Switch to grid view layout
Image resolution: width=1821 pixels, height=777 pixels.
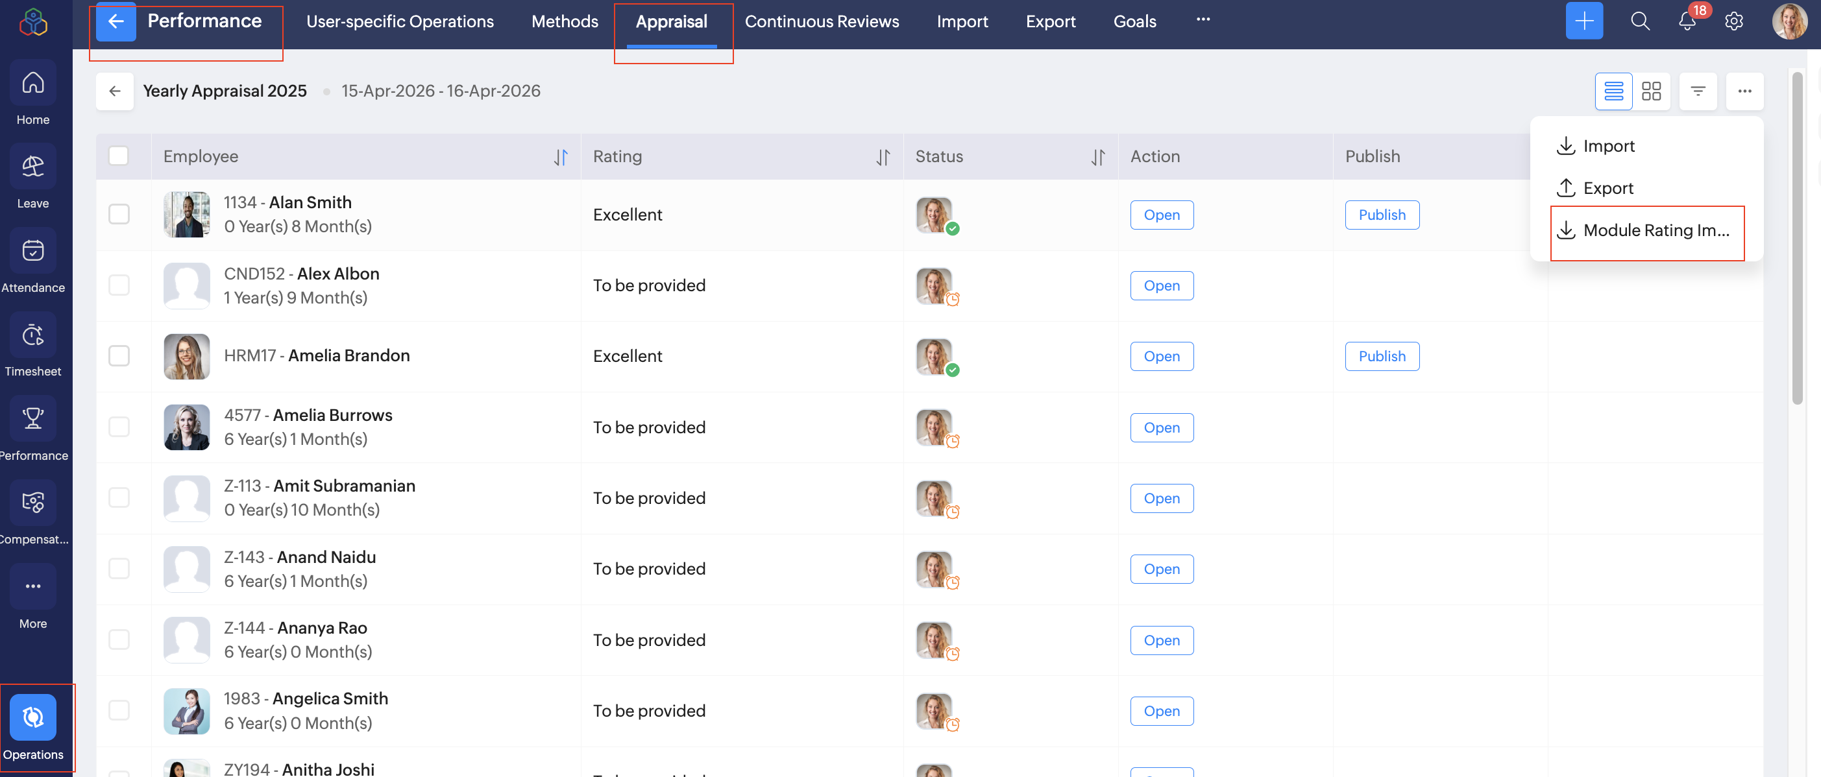(1652, 91)
